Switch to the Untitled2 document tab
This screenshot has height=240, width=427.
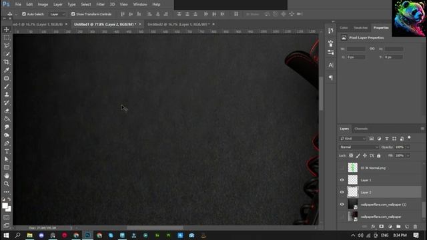pos(178,24)
